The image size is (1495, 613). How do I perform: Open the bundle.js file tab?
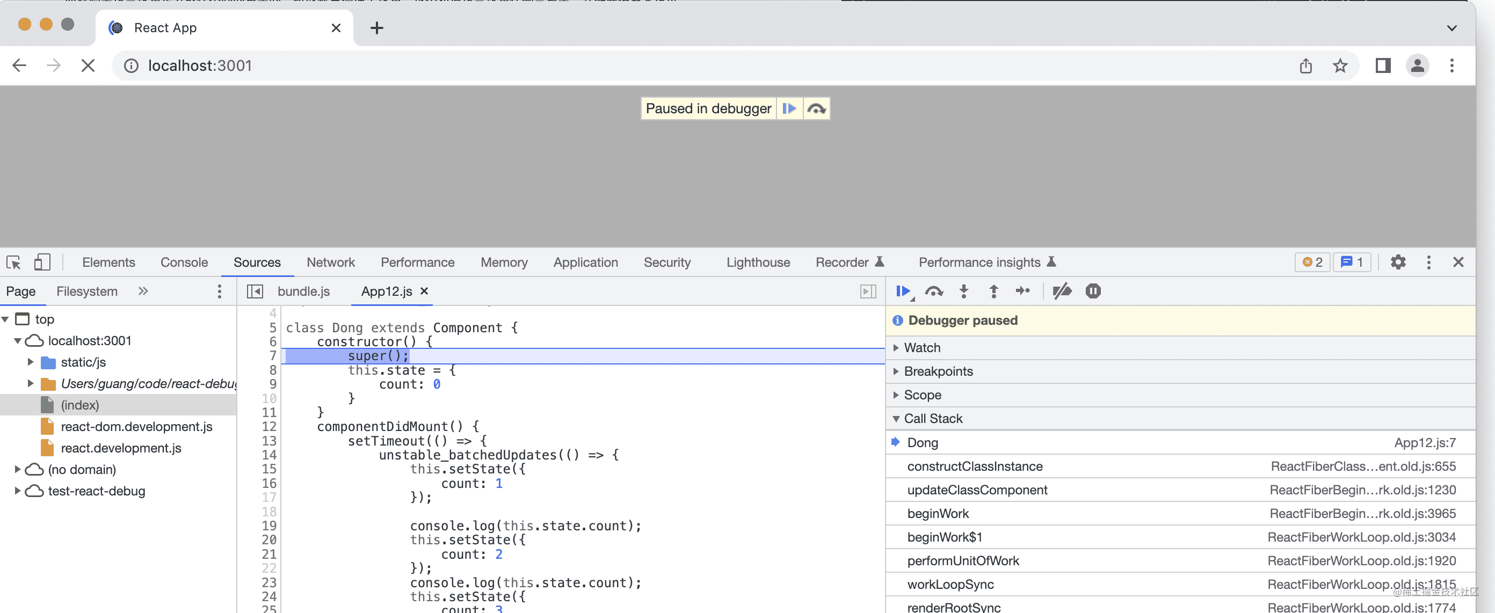pos(303,291)
